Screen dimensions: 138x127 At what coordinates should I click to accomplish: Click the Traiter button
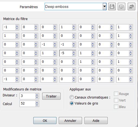coord(51,96)
